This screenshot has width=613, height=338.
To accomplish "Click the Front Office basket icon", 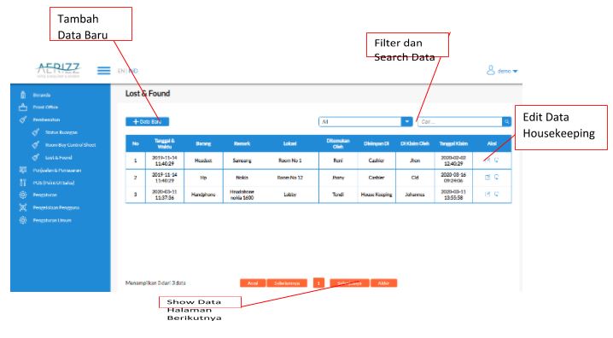I will tap(23, 107).
